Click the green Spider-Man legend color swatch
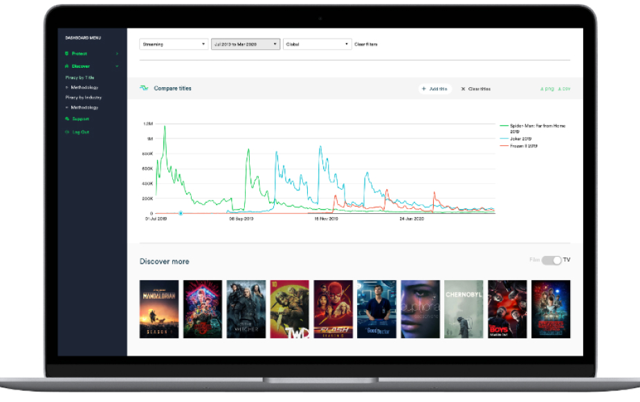The image size is (640, 402). (x=504, y=126)
